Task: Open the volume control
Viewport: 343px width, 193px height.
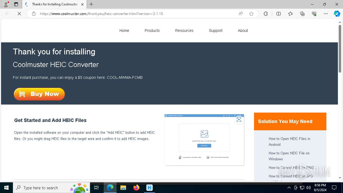Action: [308, 188]
